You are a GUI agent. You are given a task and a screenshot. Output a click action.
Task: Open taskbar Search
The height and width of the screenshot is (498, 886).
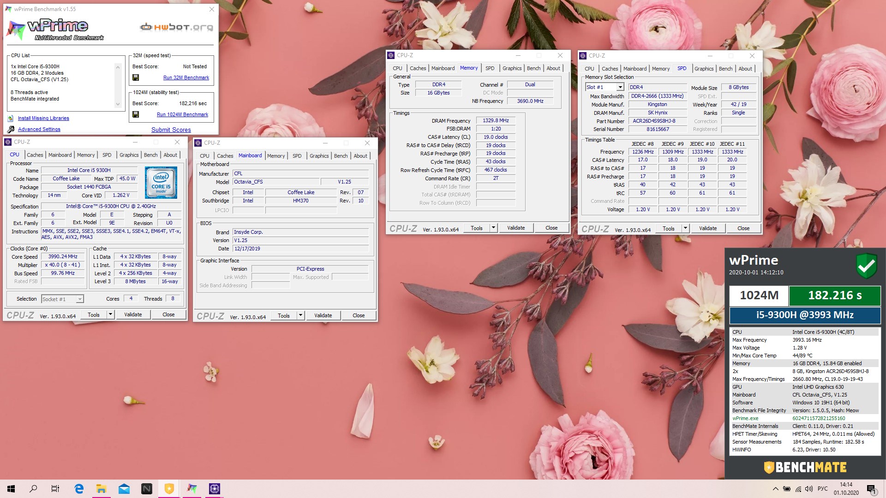pyautogui.click(x=33, y=489)
